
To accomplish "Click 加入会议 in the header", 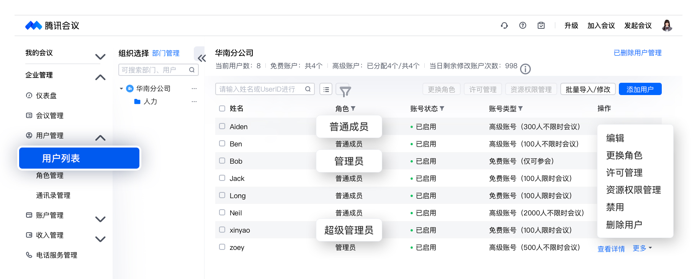I will click(601, 26).
